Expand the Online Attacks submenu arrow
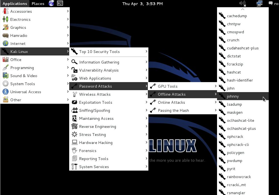This screenshot has width=279, height=195. [215, 102]
